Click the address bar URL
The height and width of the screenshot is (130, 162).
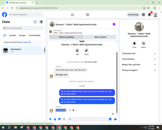click(x=39, y=8)
